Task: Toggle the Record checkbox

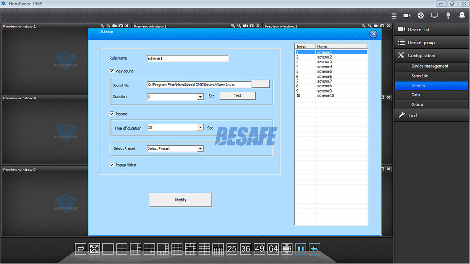Action: click(112, 114)
